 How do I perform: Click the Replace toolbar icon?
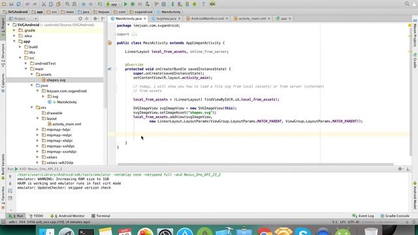click(x=74, y=4)
